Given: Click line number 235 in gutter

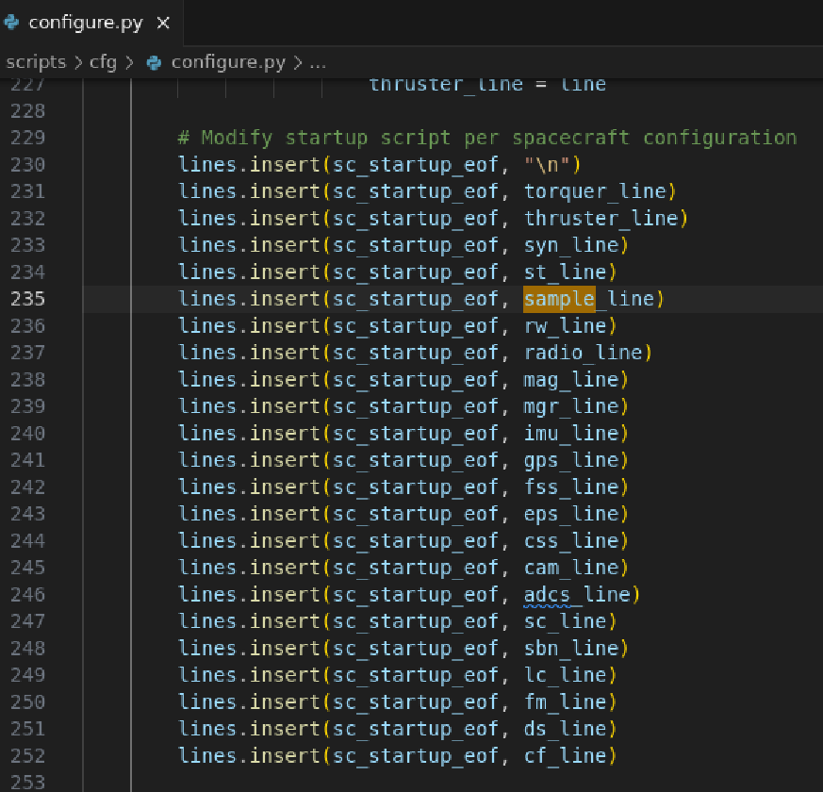Looking at the screenshot, I should pos(28,299).
